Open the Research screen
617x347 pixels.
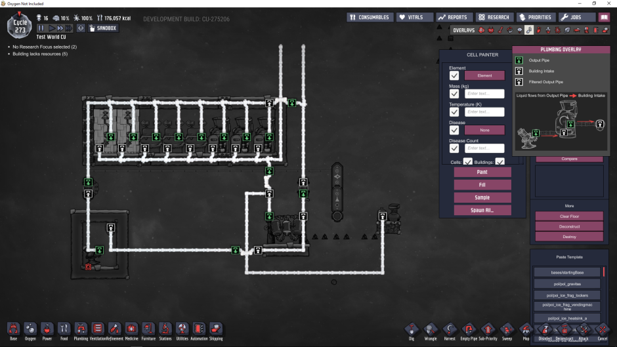click(494, 17)
